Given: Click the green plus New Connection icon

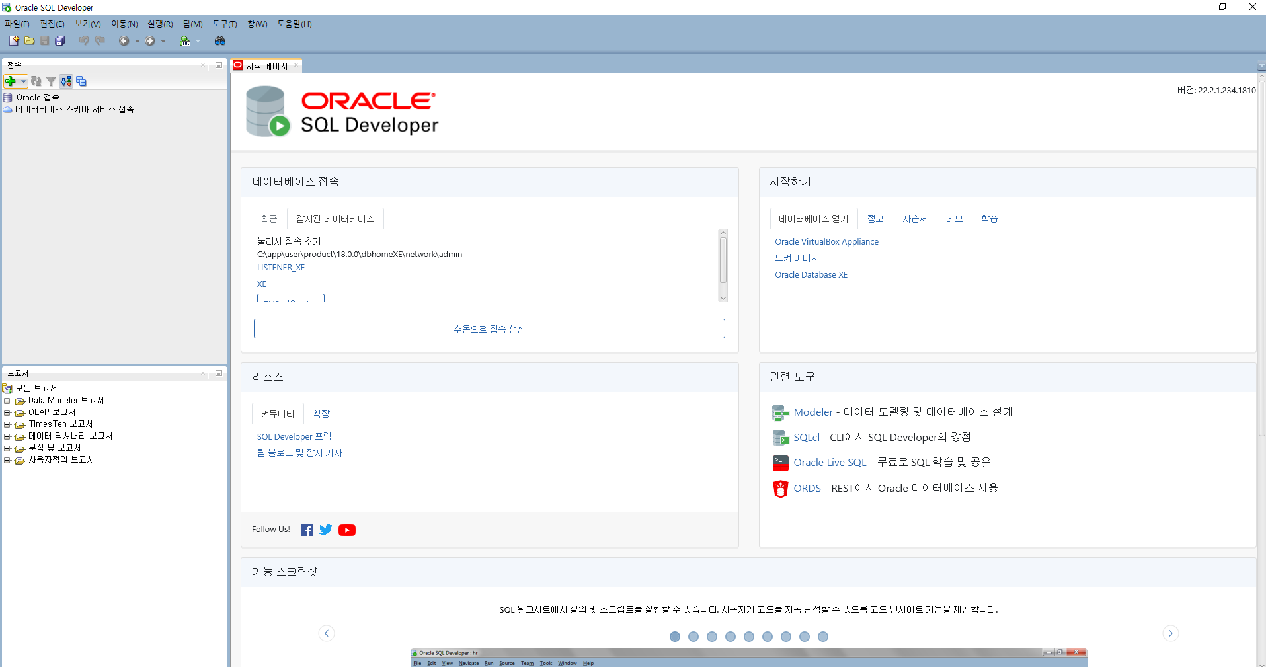Looking at the screenshot, I should click(x=11, y=81).
